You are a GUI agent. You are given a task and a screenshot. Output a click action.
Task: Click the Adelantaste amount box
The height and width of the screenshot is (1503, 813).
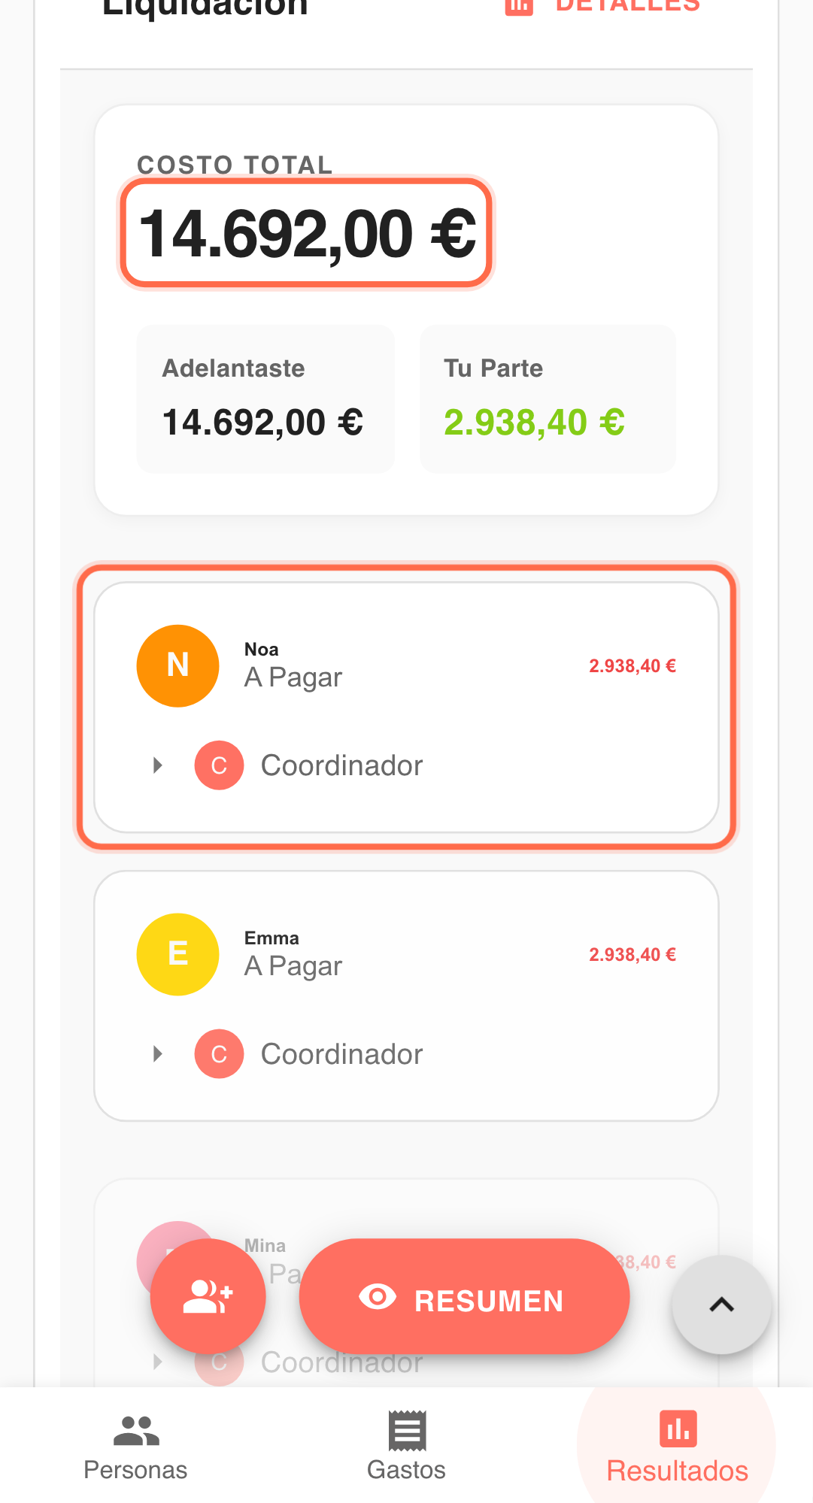coord(265,399)
